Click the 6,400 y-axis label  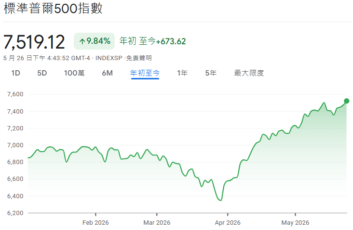click(15, 196)
